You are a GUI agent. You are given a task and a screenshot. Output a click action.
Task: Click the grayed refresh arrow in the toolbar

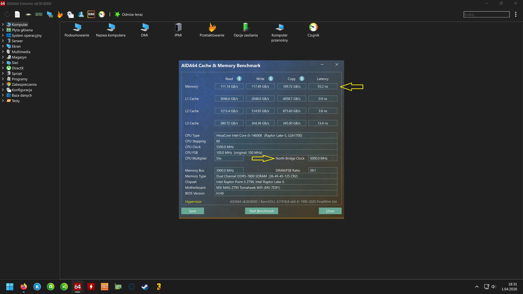coord(7,14)
